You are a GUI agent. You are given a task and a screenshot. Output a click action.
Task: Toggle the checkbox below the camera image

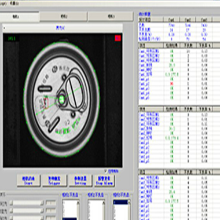(x=106, y=171)
